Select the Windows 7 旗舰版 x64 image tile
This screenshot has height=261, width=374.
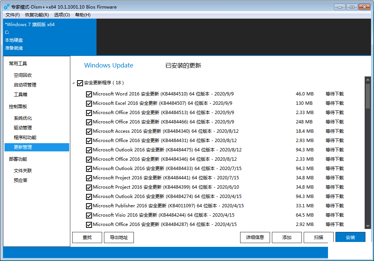tap(50, 37)
